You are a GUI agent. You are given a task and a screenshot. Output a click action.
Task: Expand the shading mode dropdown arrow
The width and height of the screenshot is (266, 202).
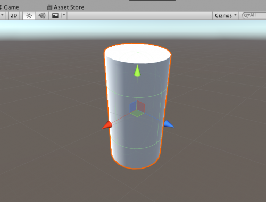(x=2, y=15)
